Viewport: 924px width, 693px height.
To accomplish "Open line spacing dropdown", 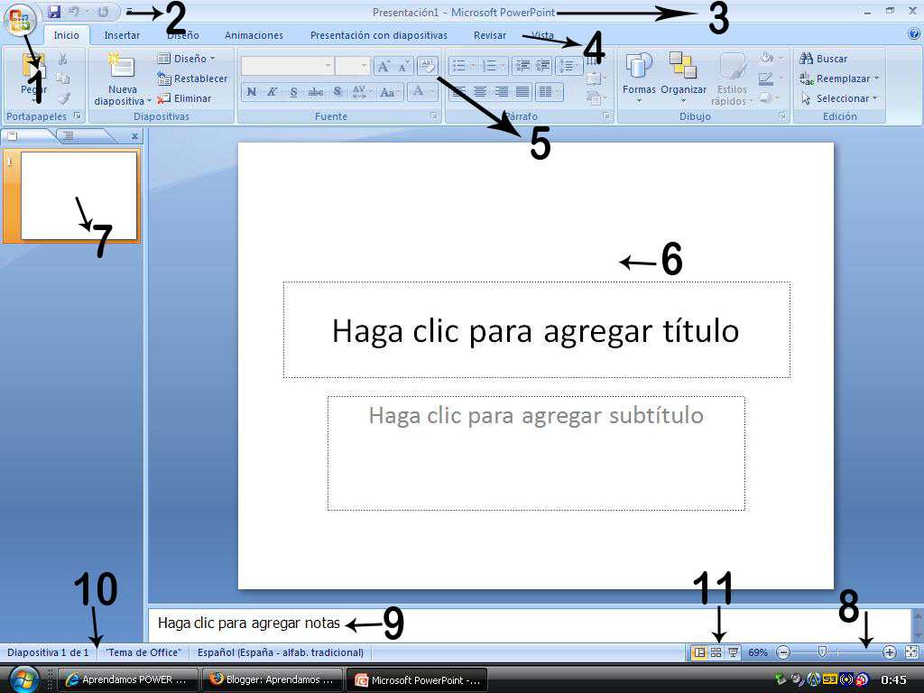I will point(568,65).
